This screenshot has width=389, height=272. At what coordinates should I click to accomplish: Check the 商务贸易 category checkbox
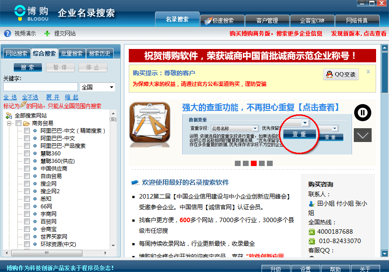point(18,123)
